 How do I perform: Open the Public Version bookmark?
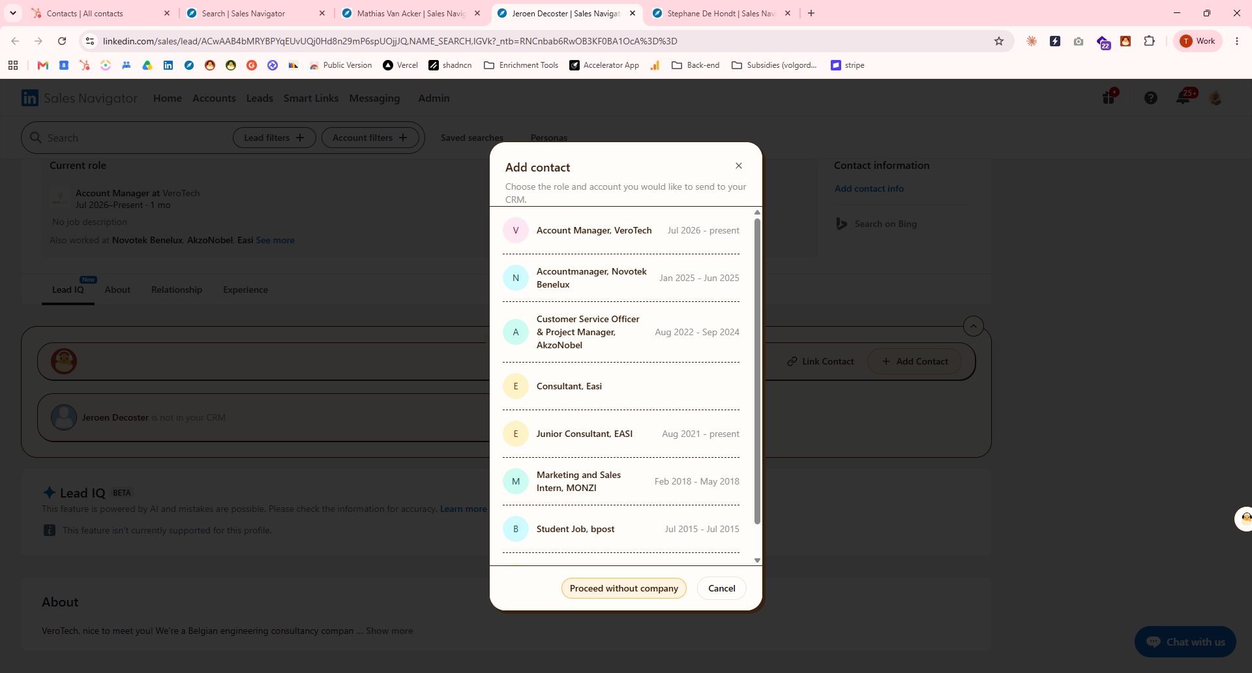tap(340, 65)
